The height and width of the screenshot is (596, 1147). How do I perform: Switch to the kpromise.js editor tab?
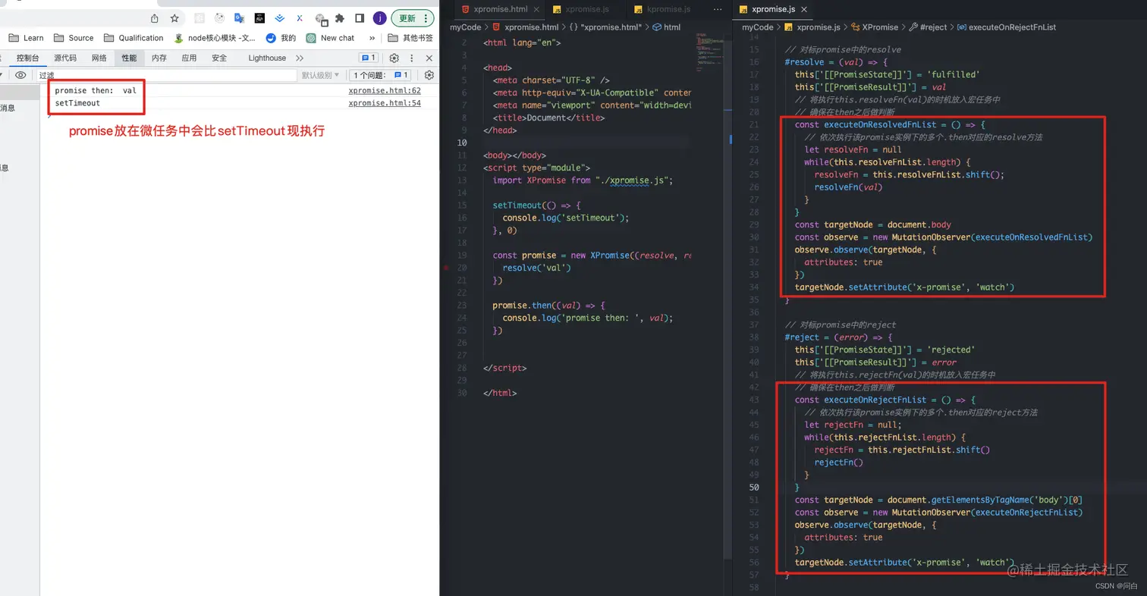pos(668,9)
